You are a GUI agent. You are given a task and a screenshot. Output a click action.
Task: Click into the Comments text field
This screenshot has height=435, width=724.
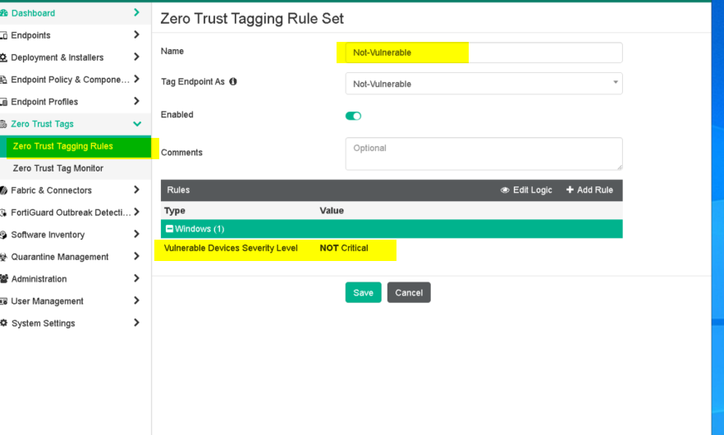pos(483,153)
